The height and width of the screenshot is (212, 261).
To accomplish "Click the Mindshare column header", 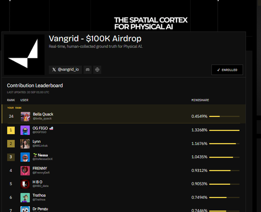I will [200, 100].
